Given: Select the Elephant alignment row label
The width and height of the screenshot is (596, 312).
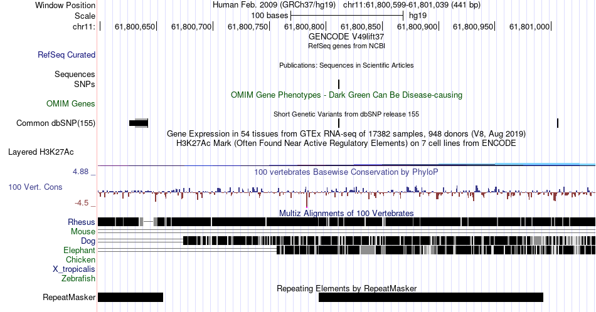Looking at the screenshot, I should click(x=80, y=250).
